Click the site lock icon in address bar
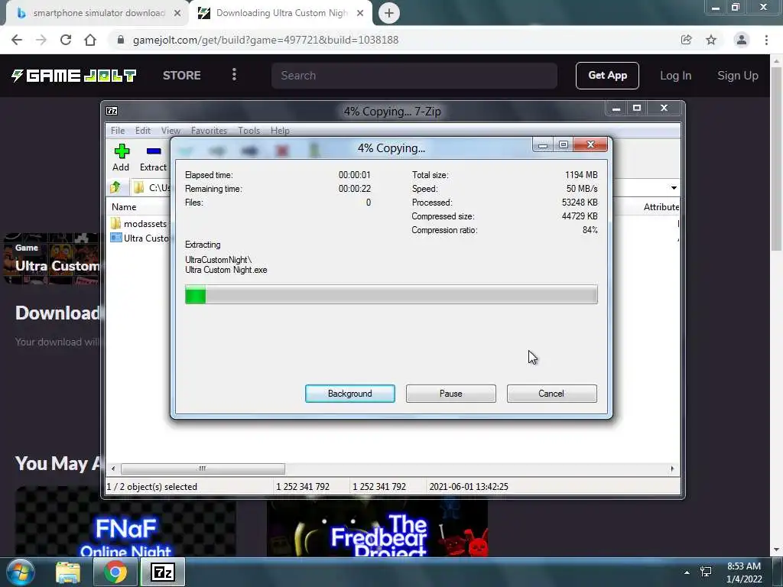This screenshot has height=587, width=783. pos(120,40)
